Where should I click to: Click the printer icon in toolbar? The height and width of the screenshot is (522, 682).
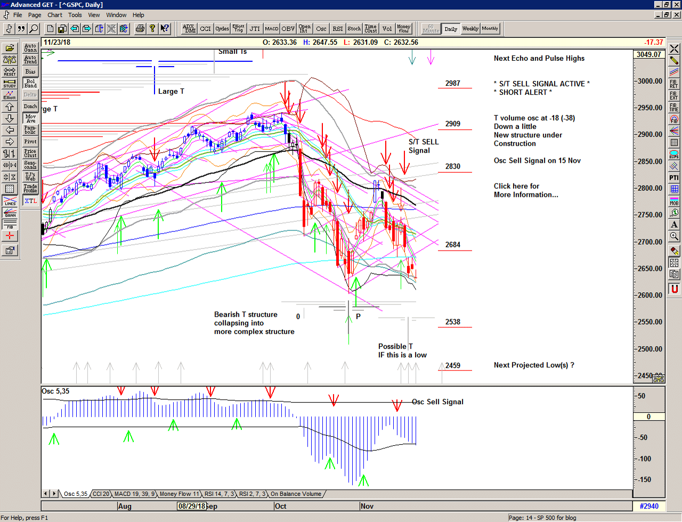pos(140,29)
